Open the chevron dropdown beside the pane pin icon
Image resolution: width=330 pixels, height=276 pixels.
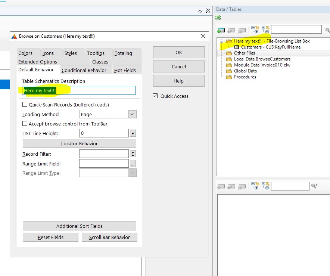tap(200, 11)
